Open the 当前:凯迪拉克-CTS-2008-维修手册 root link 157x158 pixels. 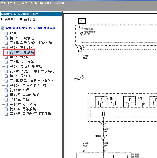pos(30,28)
